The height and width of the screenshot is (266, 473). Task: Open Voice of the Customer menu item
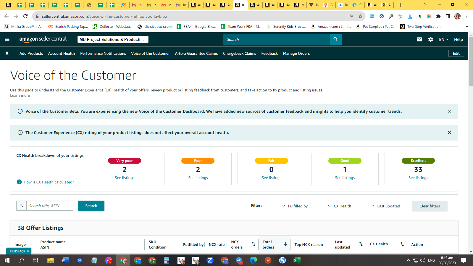pyautogui.click(x=150, y=53)
